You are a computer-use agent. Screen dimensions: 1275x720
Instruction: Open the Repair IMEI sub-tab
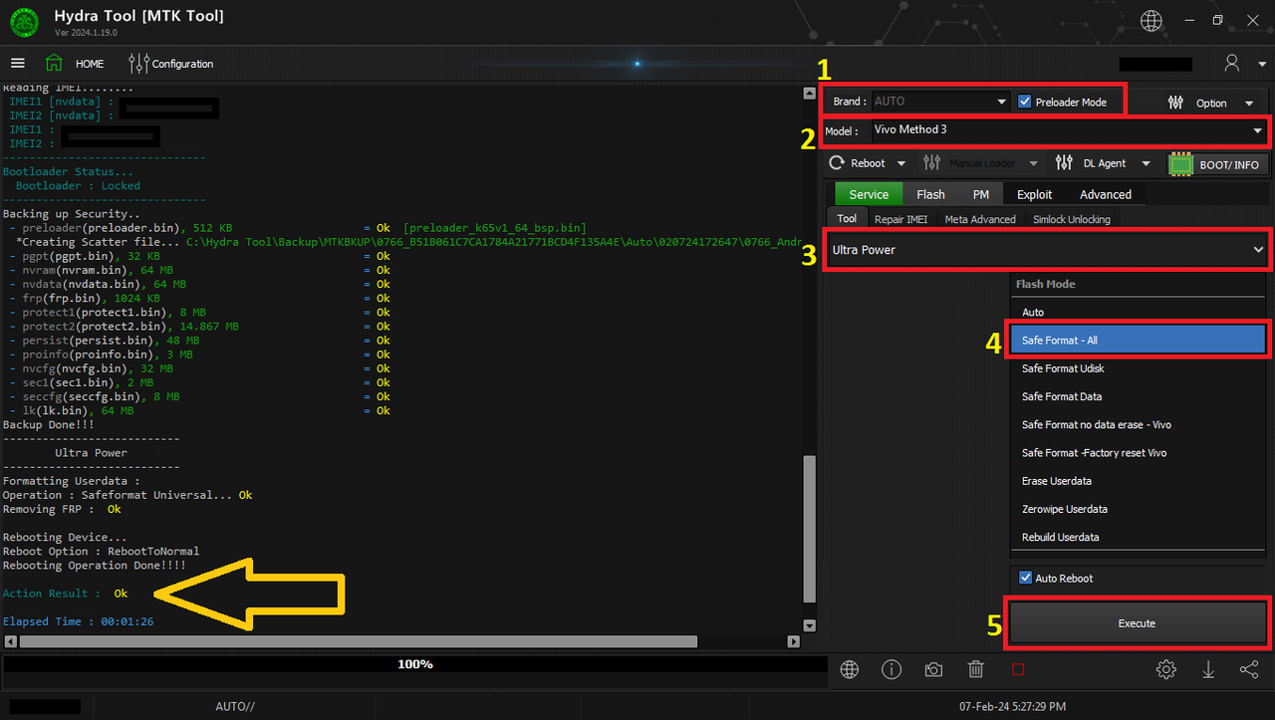click(901, 219)
